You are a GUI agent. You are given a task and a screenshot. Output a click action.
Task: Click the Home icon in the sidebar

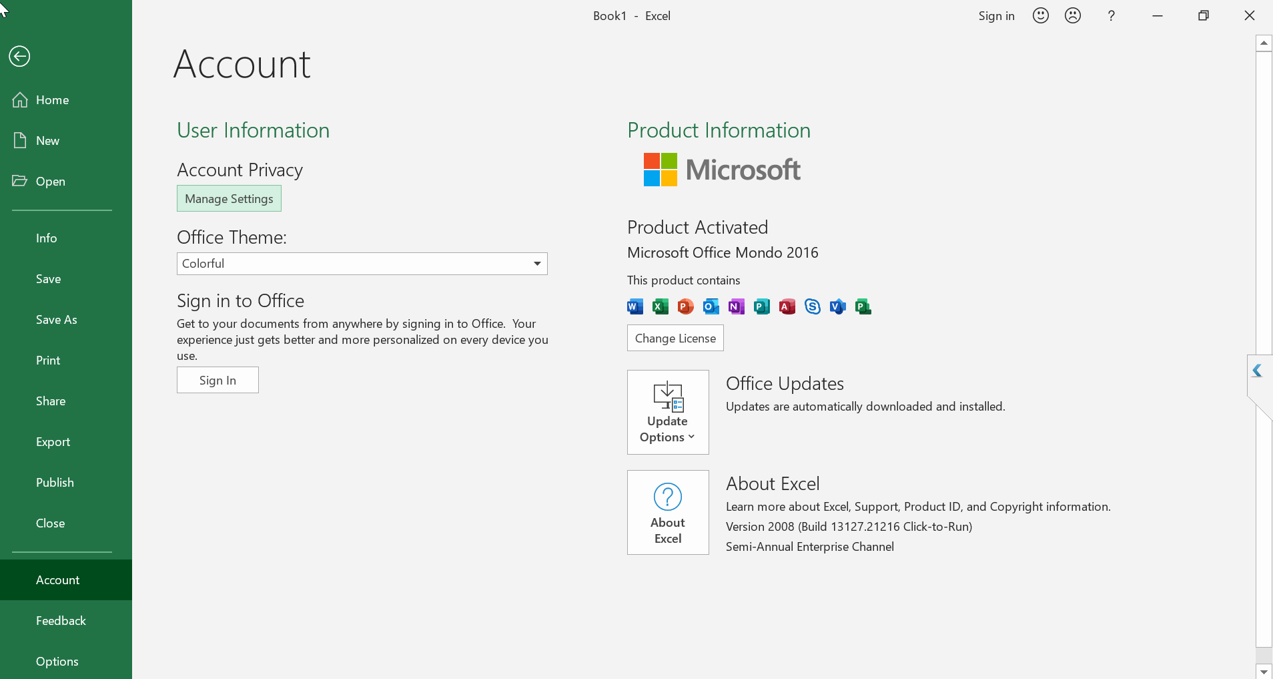point(20,99)
